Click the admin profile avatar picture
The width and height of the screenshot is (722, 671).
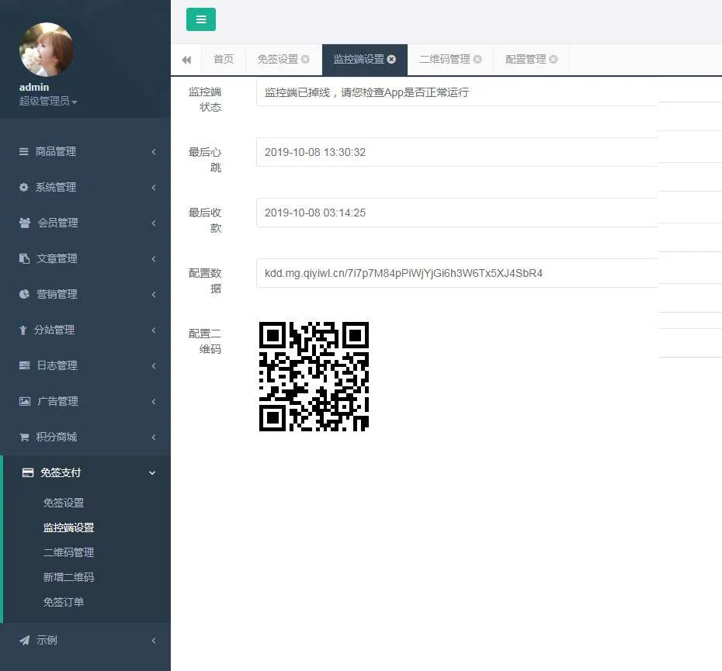click(x=47, y=50)
